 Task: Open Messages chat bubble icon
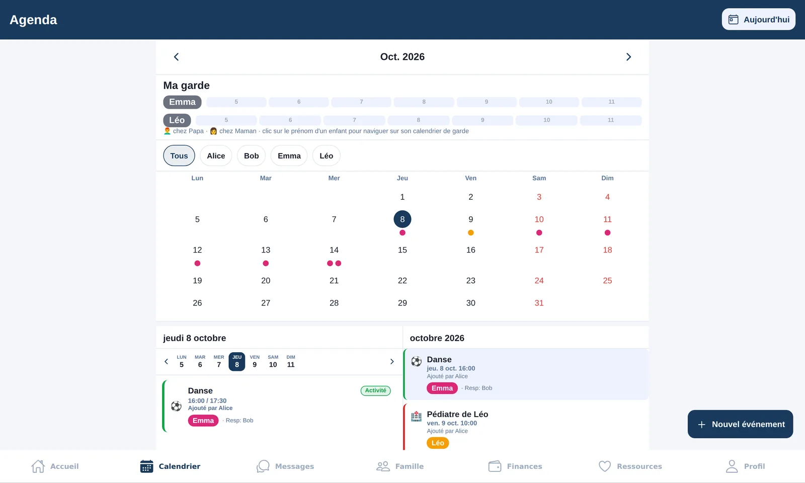pos(263,466)
